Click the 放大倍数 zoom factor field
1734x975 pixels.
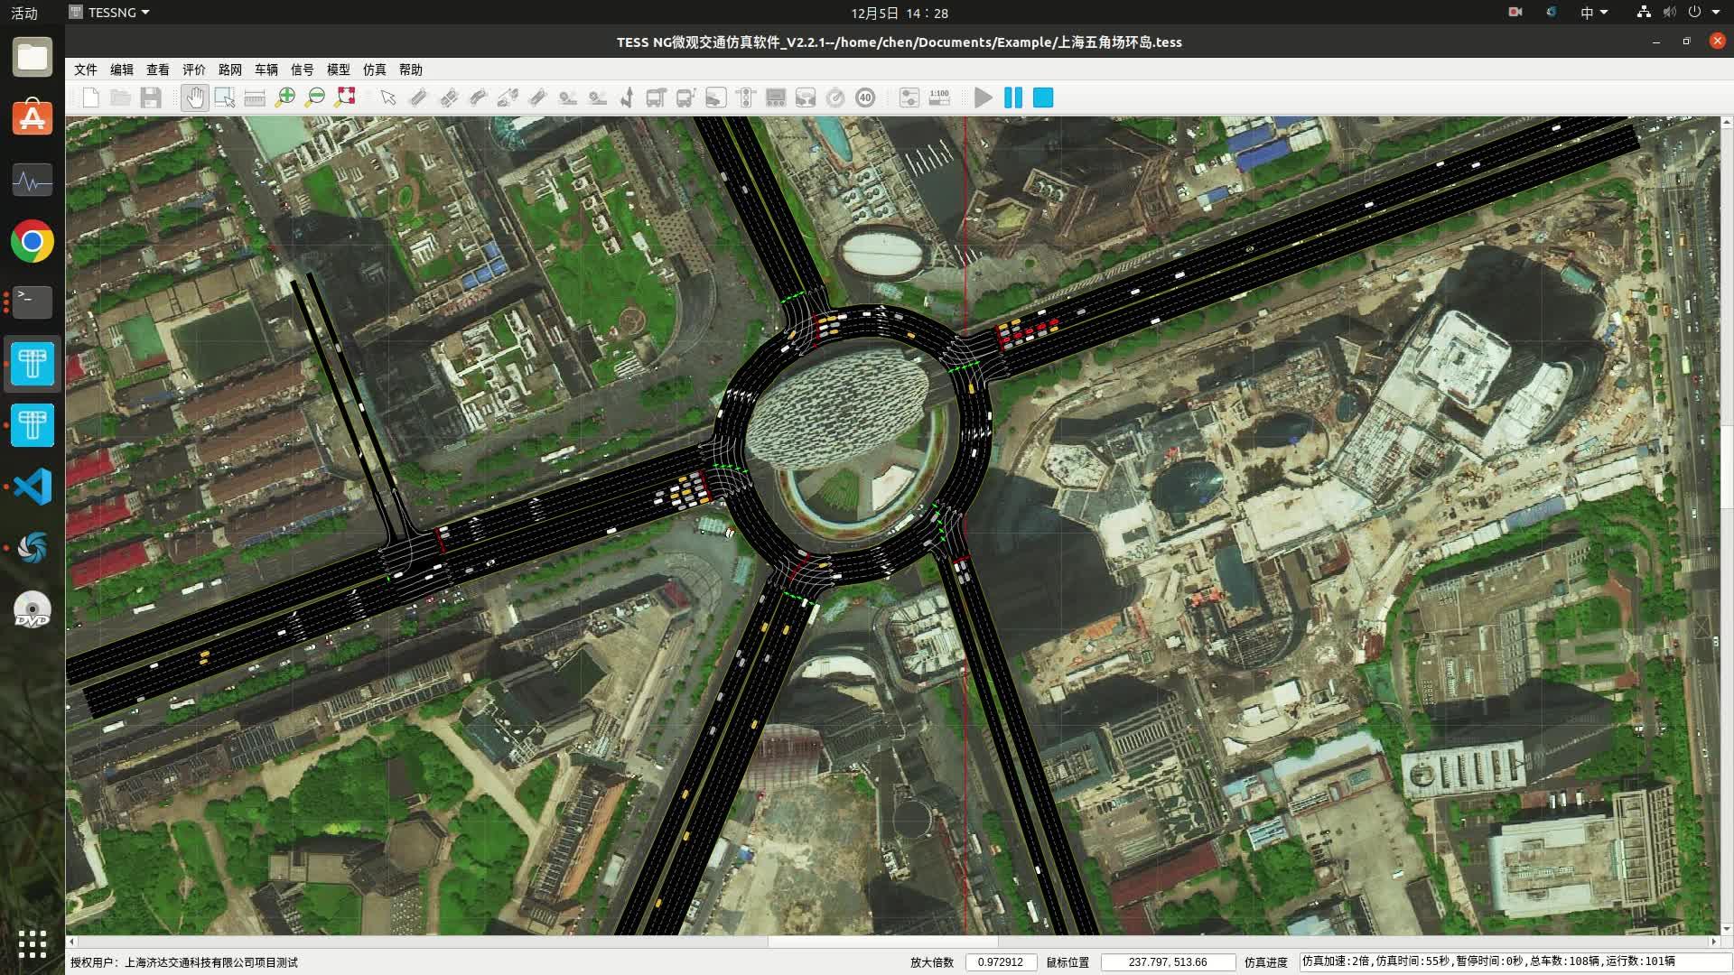[x=1000, y=961]
